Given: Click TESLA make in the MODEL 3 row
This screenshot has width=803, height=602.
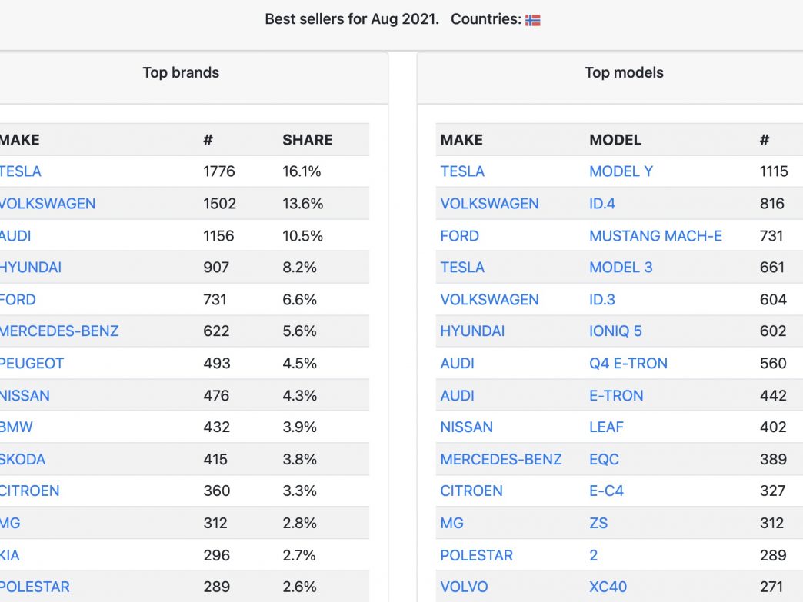Looking at the screenshot, I should (x=462, y=268).
